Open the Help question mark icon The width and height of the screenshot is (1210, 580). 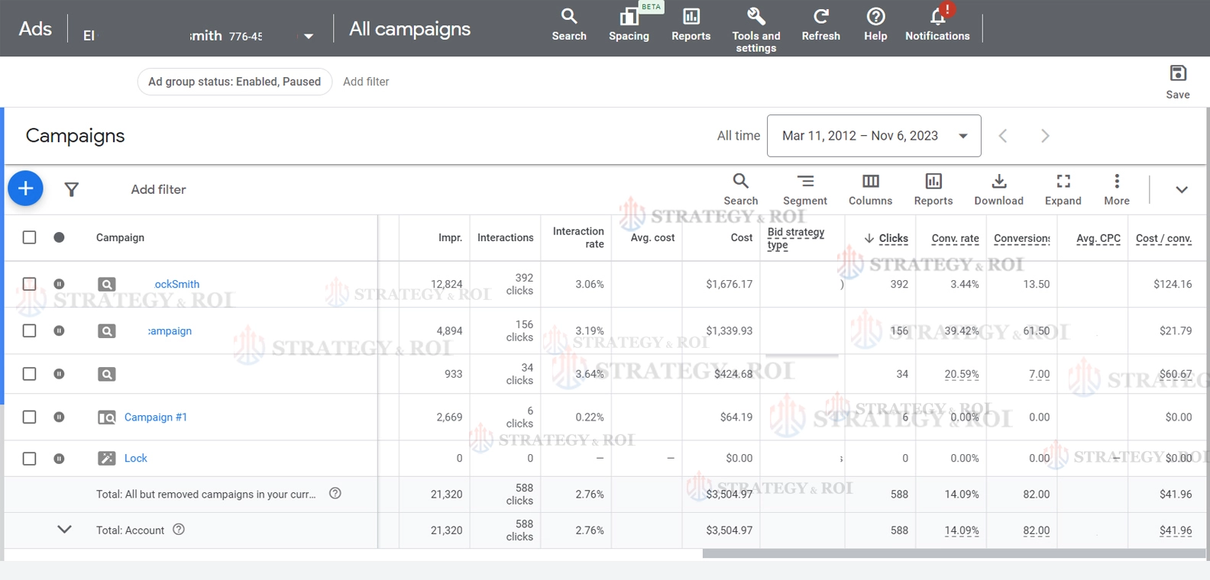pos(875,17)
